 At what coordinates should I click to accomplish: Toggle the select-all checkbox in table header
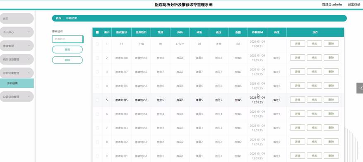pos(97,32)
